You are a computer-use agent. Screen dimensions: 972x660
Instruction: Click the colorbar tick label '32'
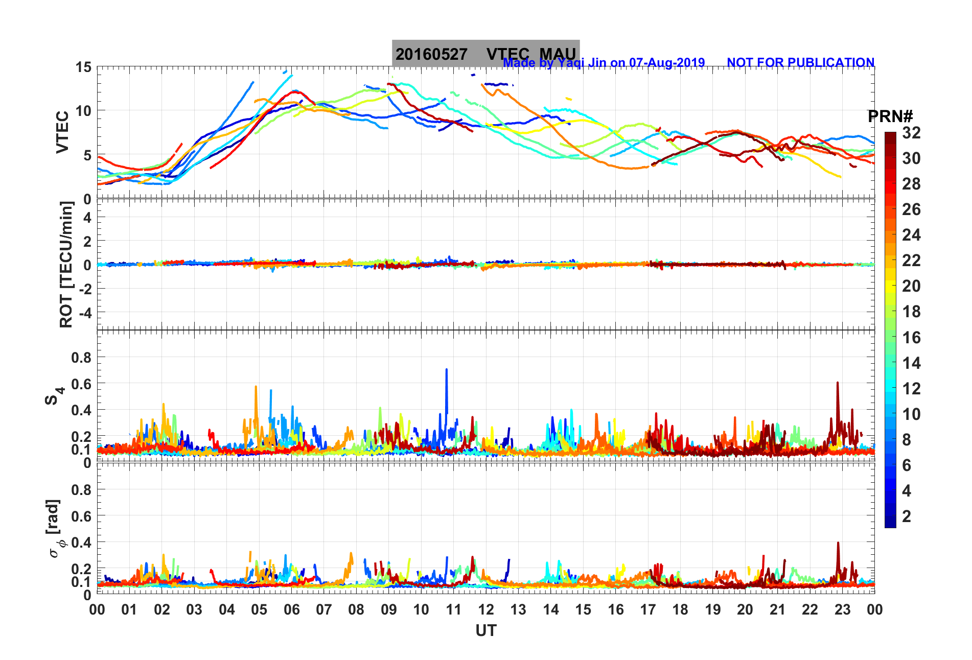tap(911, 133)
